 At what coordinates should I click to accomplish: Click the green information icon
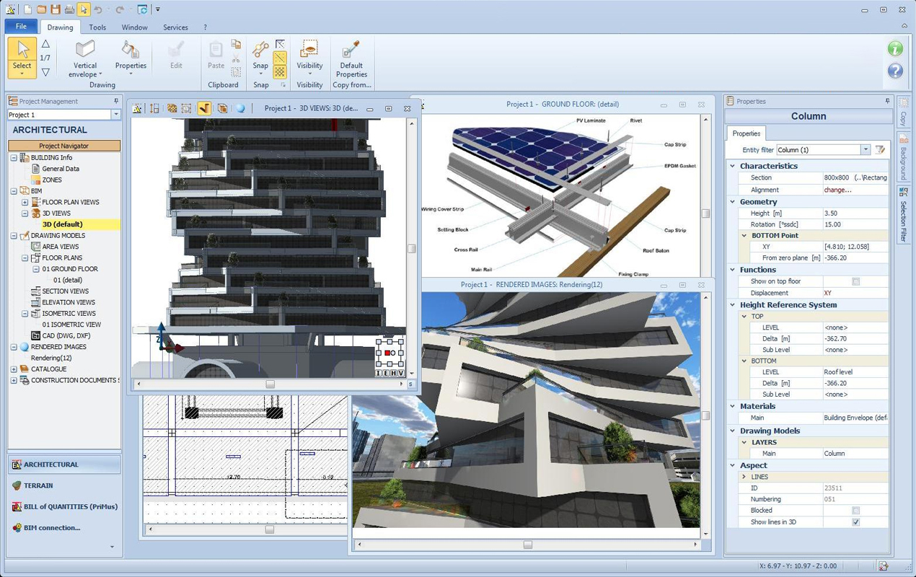(895, 48)
